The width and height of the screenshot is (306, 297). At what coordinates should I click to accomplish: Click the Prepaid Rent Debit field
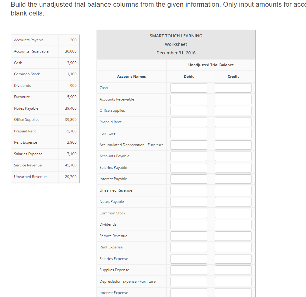click(x=188, y=122)
